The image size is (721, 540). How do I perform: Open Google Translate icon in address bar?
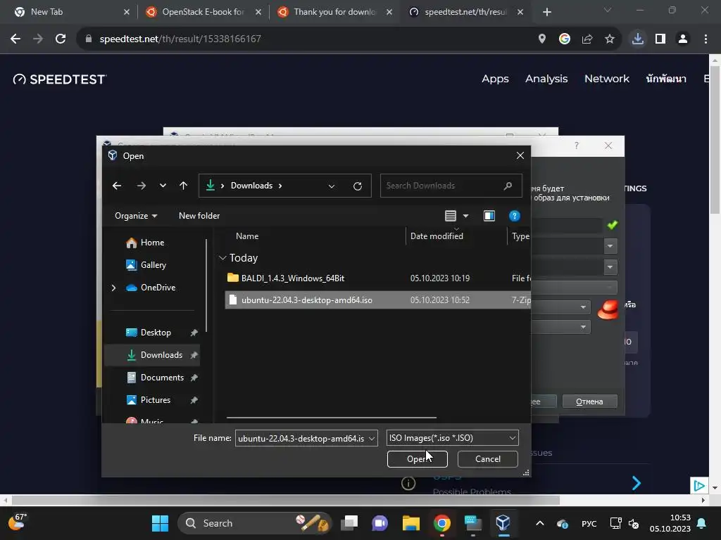point(564,39)
